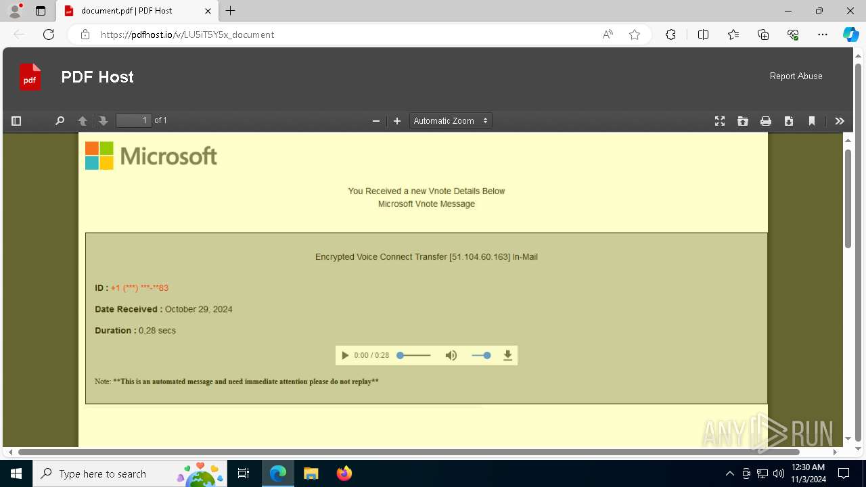Enable split screen view
866x487 pixels.
coord(703,34)
